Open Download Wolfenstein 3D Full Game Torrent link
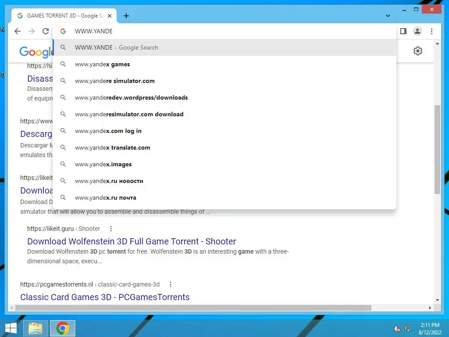The width and height of the screenshot is (449, 337). point(132,241)
